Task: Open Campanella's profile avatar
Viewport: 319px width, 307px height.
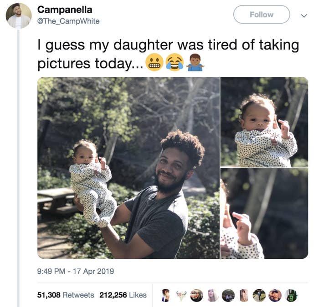Action: coord(19,15)
